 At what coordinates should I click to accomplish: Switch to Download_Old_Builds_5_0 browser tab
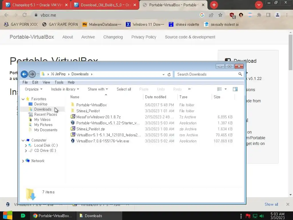pos(105,5)
